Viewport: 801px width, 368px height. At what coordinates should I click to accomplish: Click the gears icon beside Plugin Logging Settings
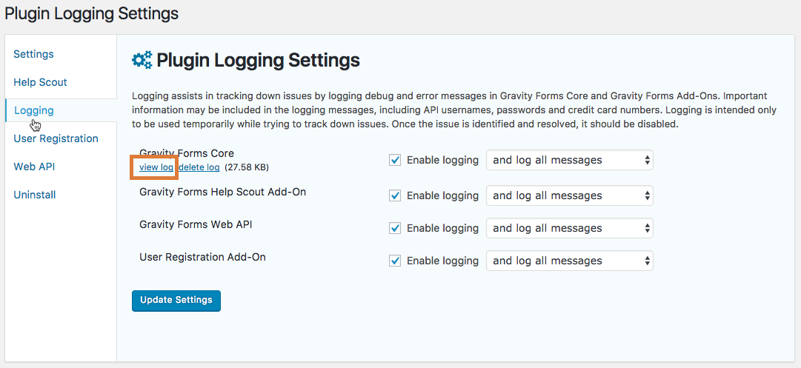point(142,60)
